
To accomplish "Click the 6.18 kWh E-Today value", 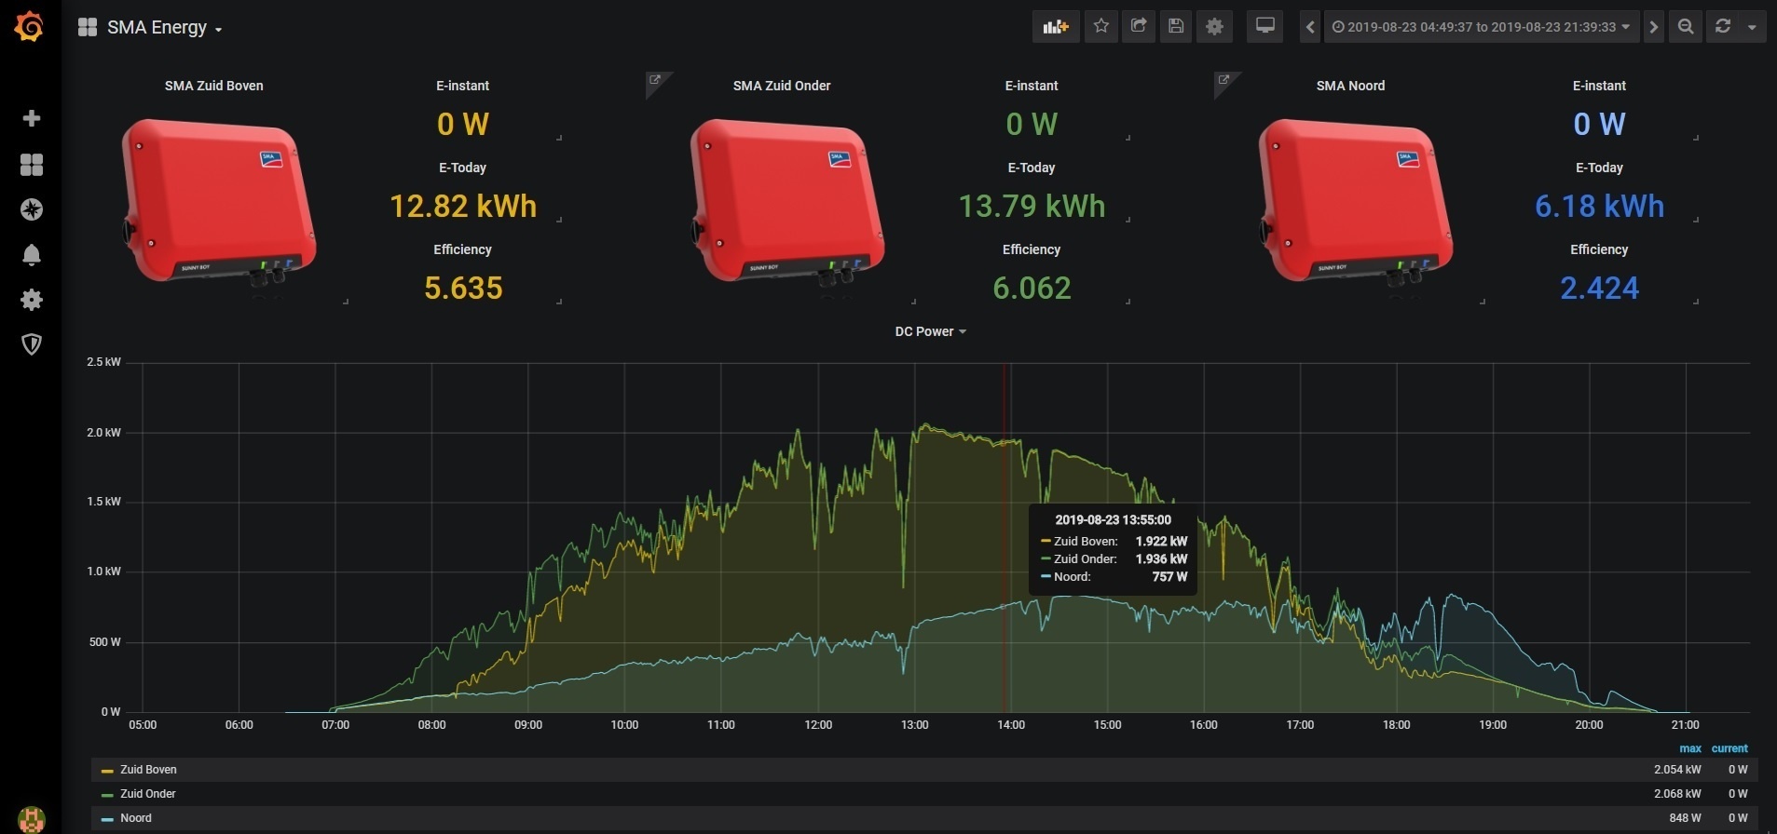I will [1599, 206].
